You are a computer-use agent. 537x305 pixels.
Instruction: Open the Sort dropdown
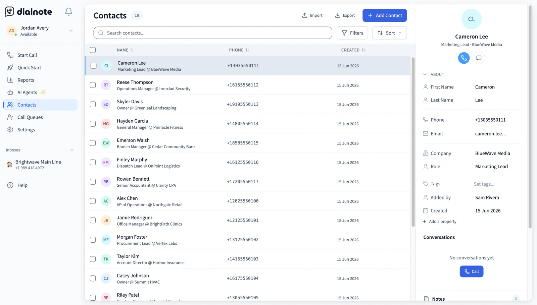[x=390, y=33]
